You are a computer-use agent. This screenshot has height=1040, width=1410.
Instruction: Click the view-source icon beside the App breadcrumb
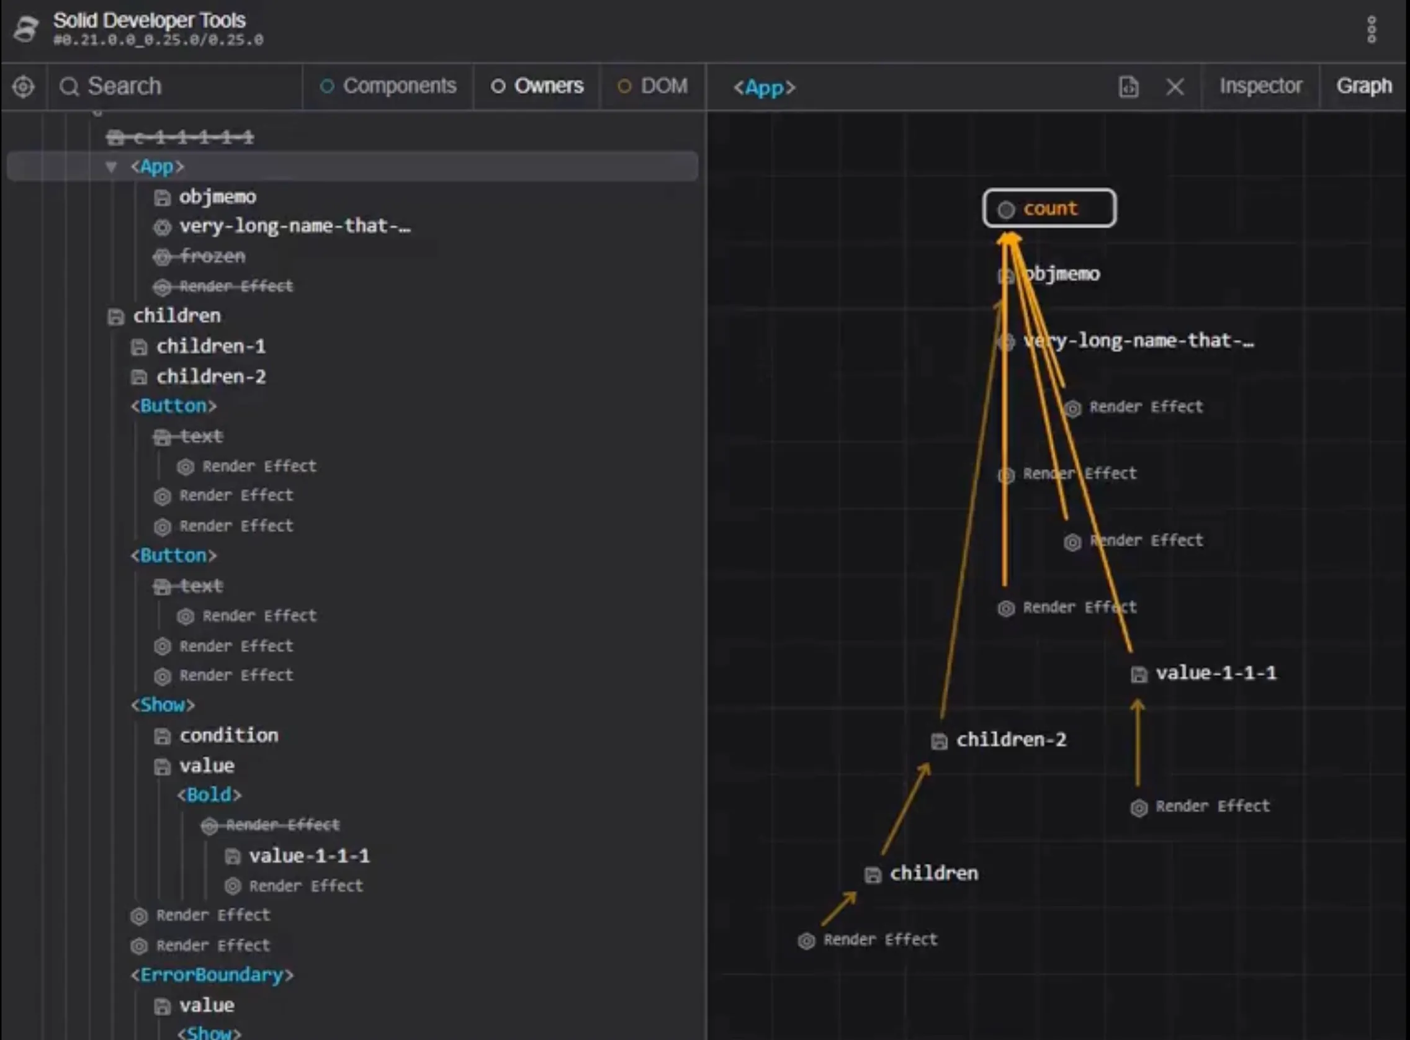[x=1129, y=87]
